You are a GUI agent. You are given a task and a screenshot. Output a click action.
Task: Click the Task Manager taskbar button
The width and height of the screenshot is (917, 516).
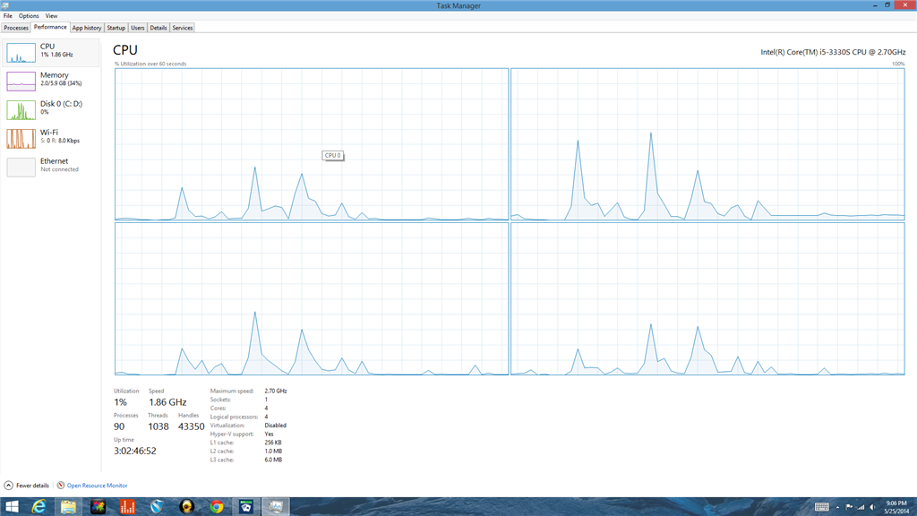point(276,507)
